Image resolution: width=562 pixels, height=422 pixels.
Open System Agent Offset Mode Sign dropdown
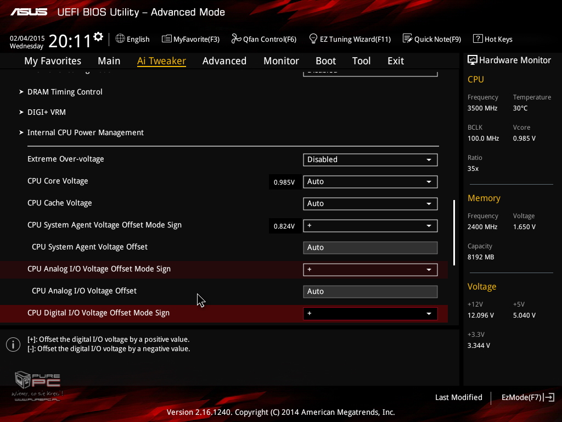[370, 226]
